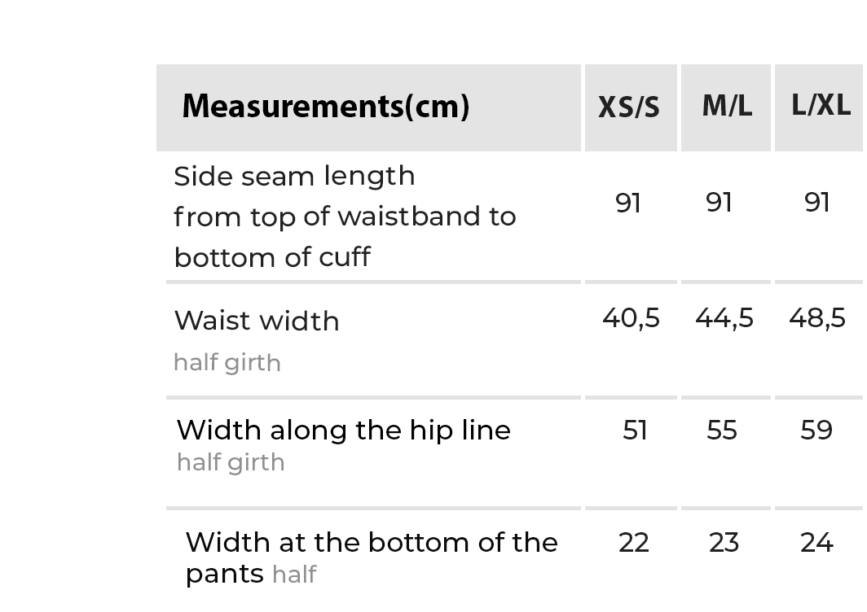Viewport: 867px width, 612px height.
Task: Click the waist width value 44,5
Action: tap(724, 317)
